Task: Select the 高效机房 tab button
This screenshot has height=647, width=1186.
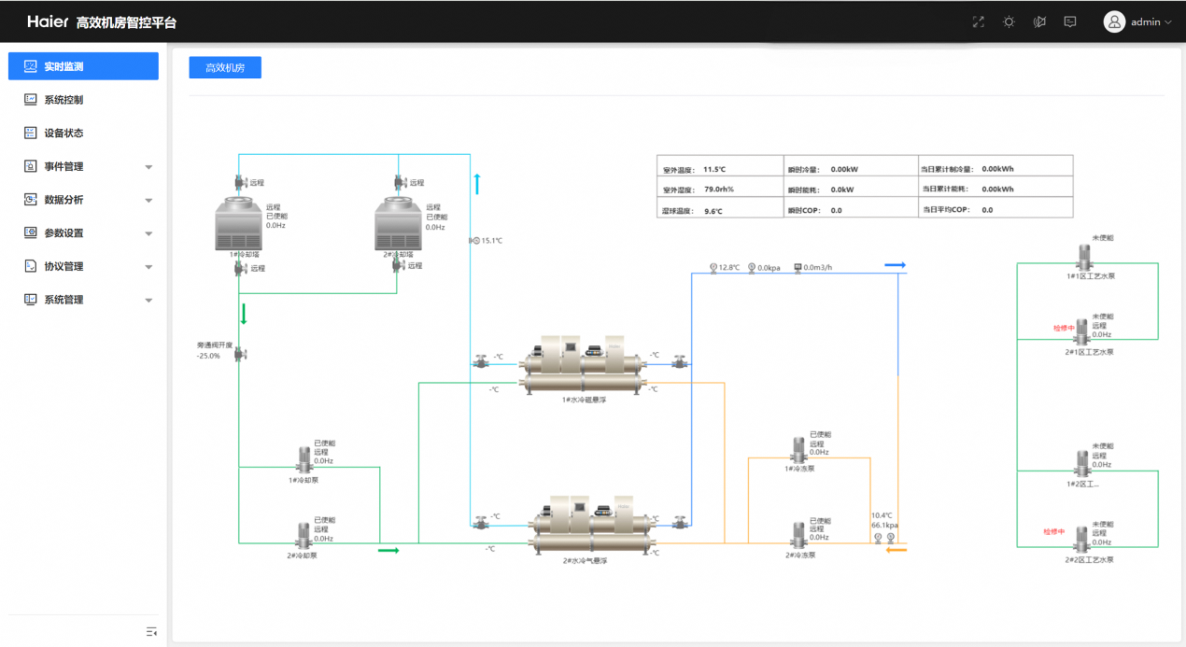Action: [x=225, y=67]
